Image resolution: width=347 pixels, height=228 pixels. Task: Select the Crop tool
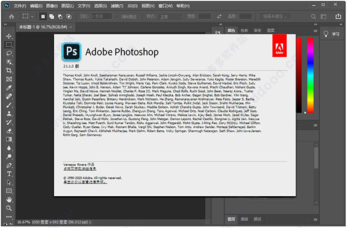(9, 71)
